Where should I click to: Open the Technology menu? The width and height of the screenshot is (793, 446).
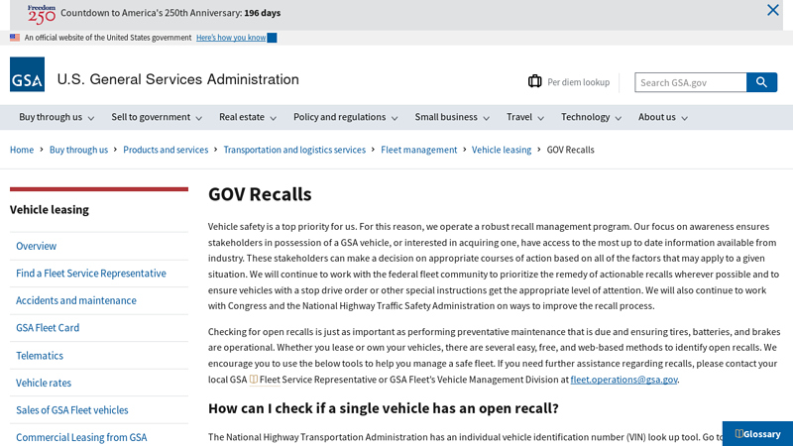point(585,117)
